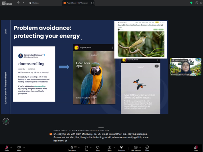
Task: Select the presenter's video thumbnail
Action: coord(185,67)
